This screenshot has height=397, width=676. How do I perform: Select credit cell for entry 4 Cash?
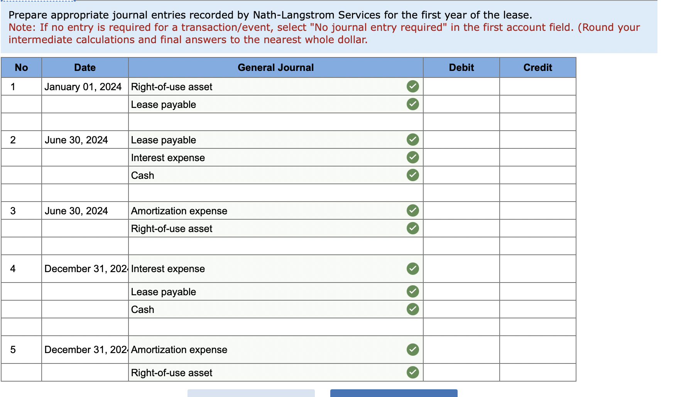coord(538,309)
